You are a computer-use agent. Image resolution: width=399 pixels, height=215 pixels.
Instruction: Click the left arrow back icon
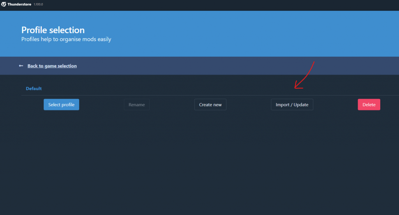tap(21, 66)
